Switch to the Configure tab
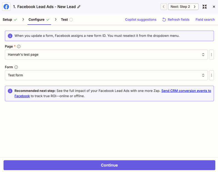The height and width of the screenshot is (172, 218). 39,20
